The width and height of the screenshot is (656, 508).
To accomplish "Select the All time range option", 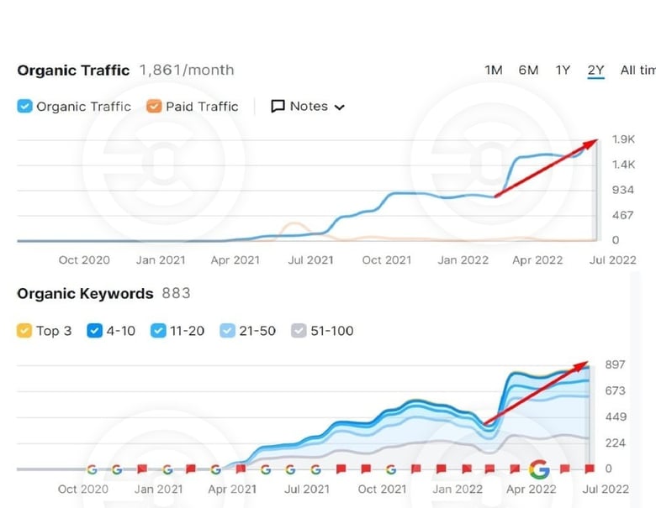I will [x=638, y=71].
